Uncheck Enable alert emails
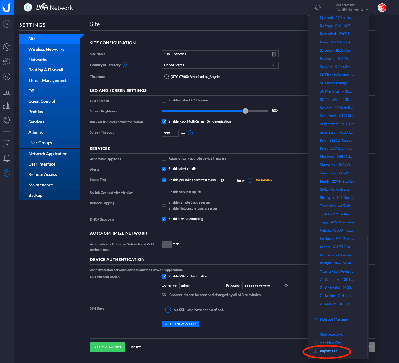 coord(164,169)
